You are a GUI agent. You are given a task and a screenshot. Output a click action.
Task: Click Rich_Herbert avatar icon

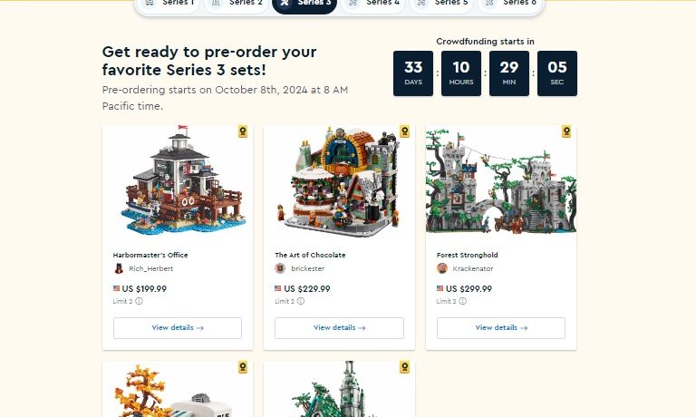pos(119,268)
